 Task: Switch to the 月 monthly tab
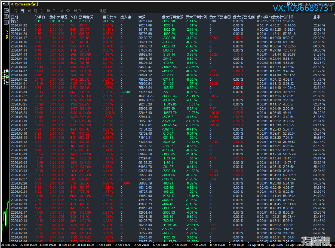[35, 11]
